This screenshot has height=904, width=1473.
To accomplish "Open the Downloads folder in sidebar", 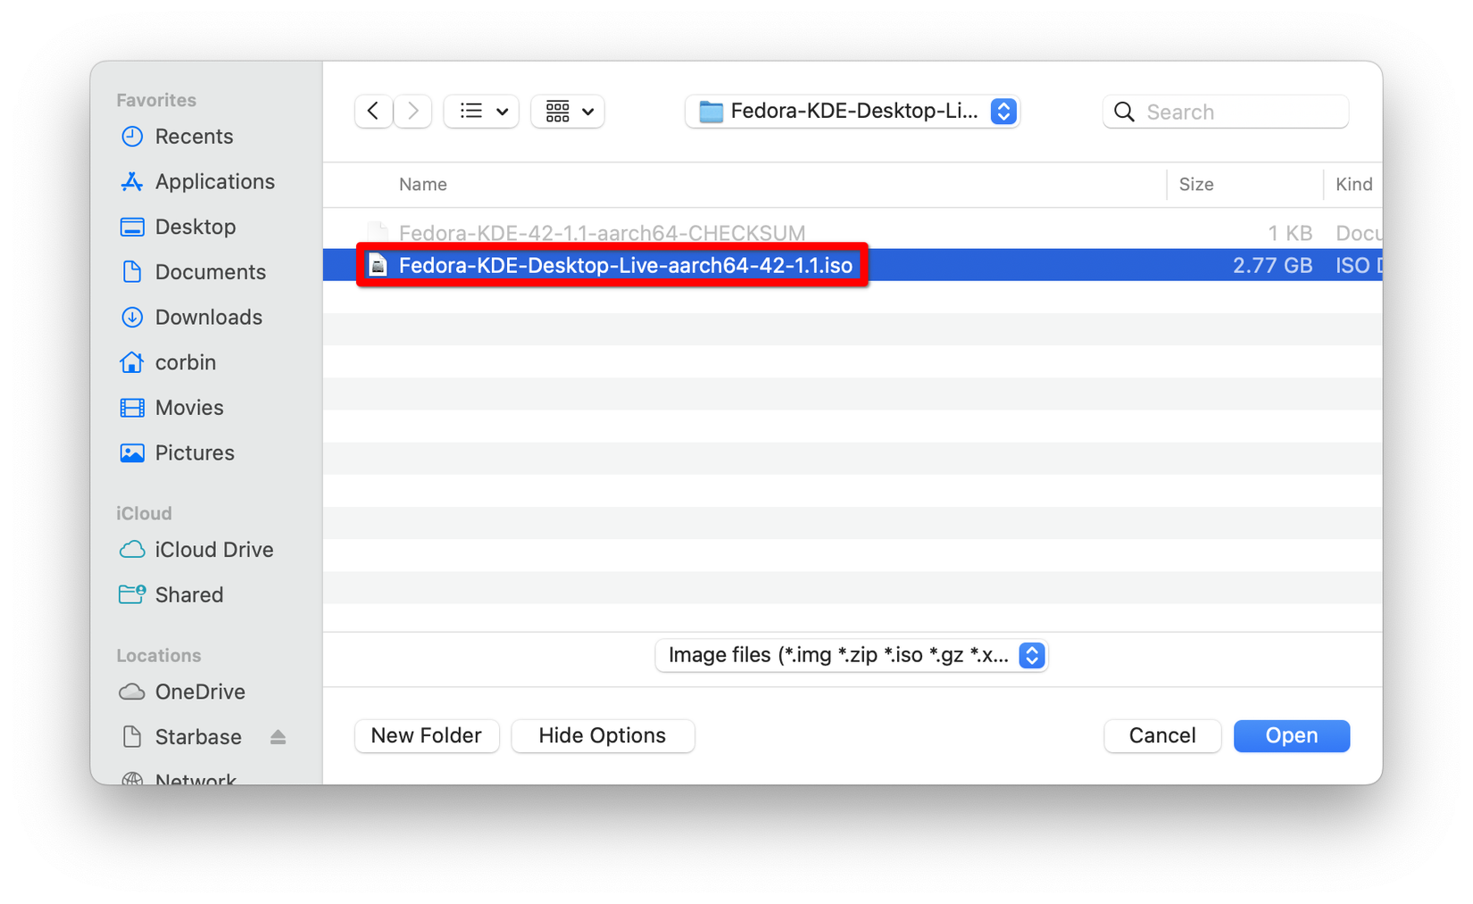I will (x=208, y=318).
